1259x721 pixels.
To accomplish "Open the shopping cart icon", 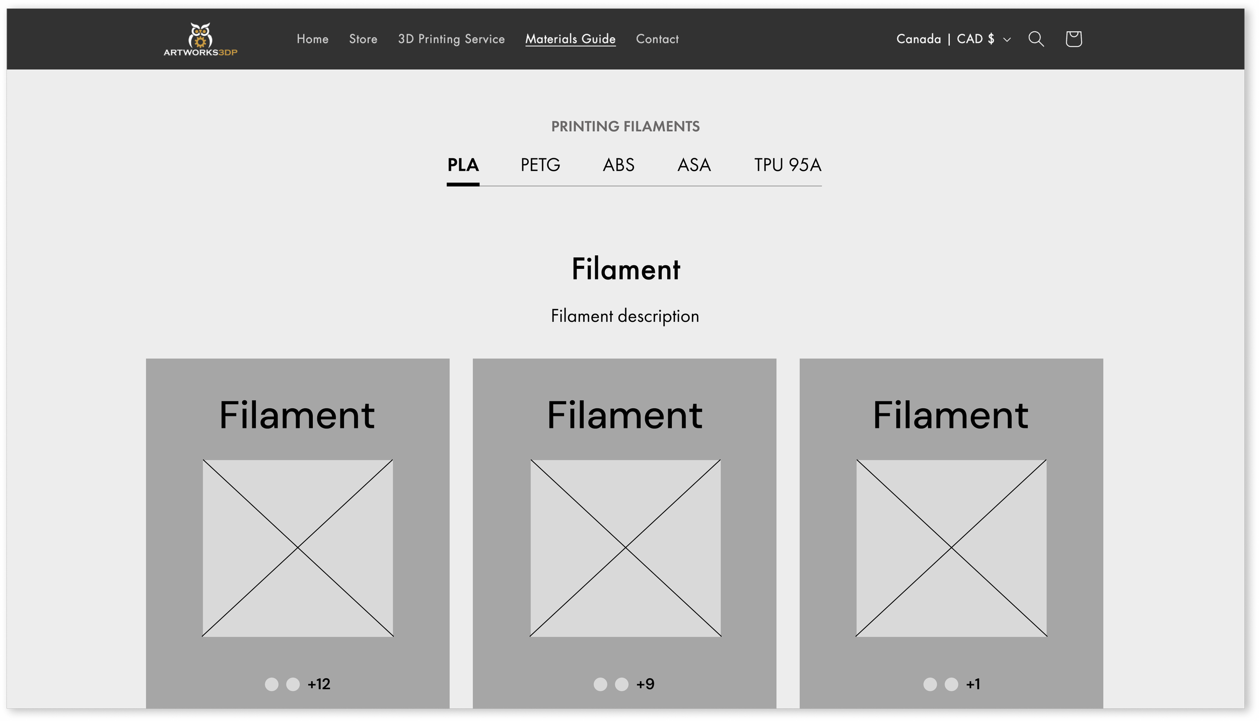I will (x=1073, y=39).
